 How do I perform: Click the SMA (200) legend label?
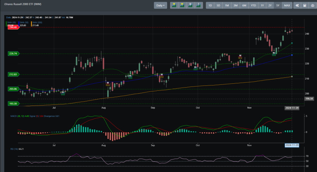tap(37, 23)
